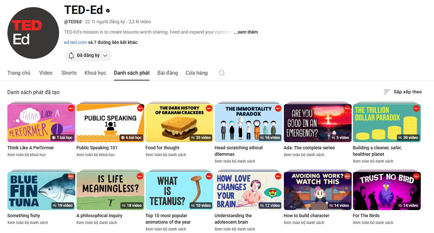
Task: Click the '30 video' badge on Trillion Dollar Paradox
Action: 408,138
